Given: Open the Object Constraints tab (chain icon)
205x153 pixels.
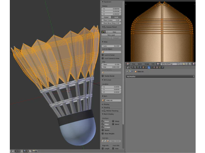Looking at the screenshot, I should click(x=146, y=67).
